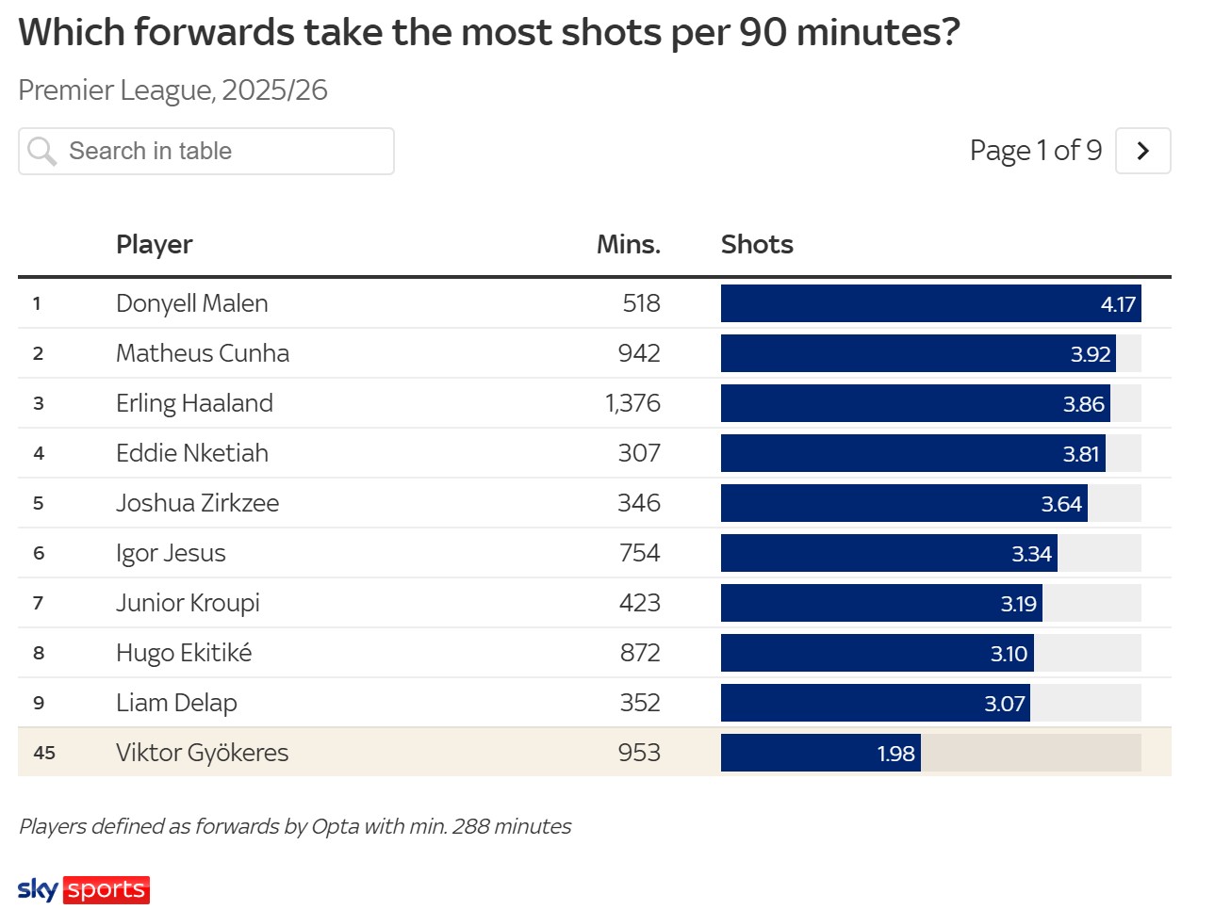This screenshot has width=1231, height=910.
Task: Click the Sky Sports logo
Action: point(84,889)
